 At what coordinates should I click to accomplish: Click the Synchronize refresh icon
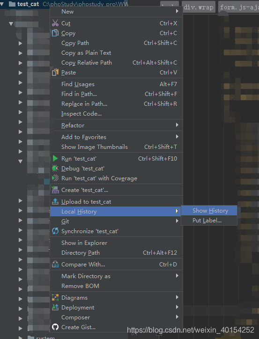point(55,231)
